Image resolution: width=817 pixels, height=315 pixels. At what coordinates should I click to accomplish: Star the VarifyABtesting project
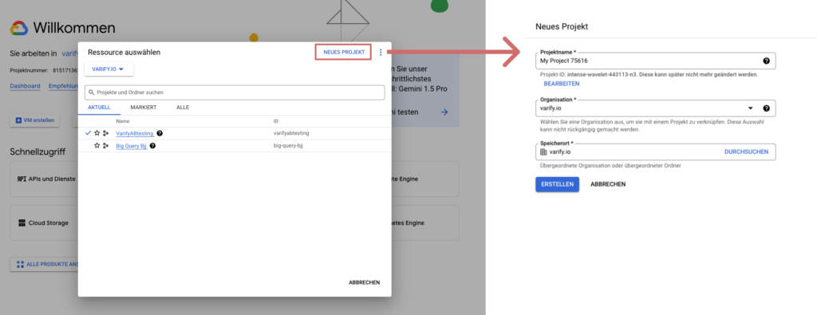point(97,133)
